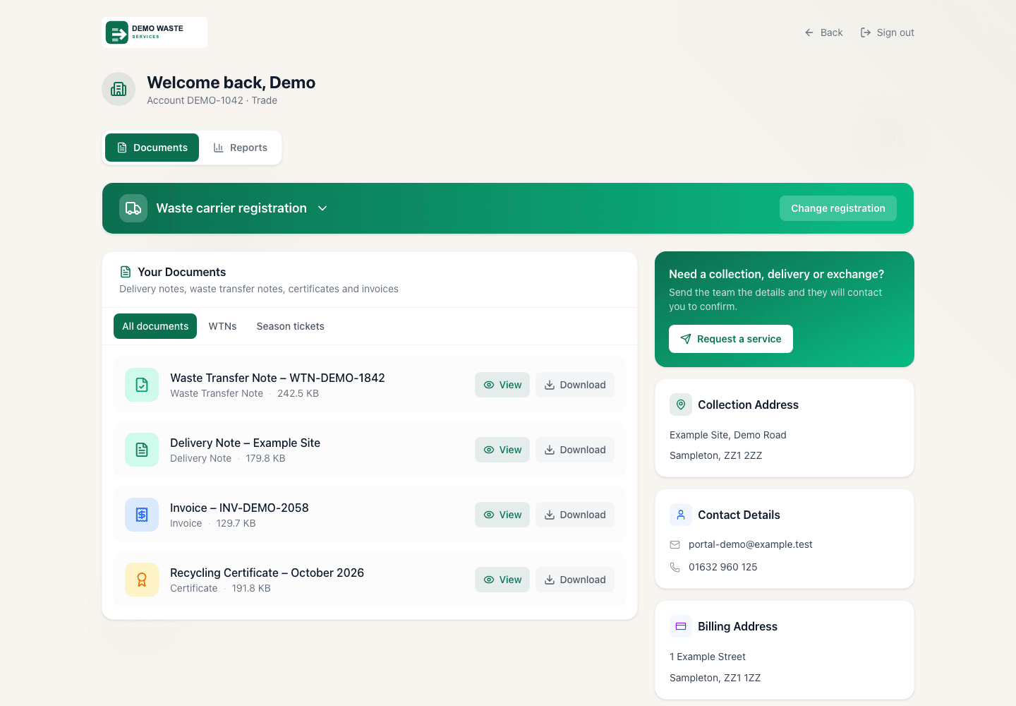1016x706 pixels.
Task: View the Recycling Certificate October 2026
Action: pos(502,580)
